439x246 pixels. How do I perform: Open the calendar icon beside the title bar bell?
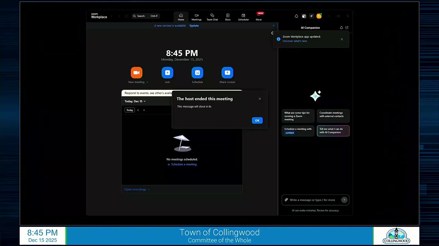304,16
